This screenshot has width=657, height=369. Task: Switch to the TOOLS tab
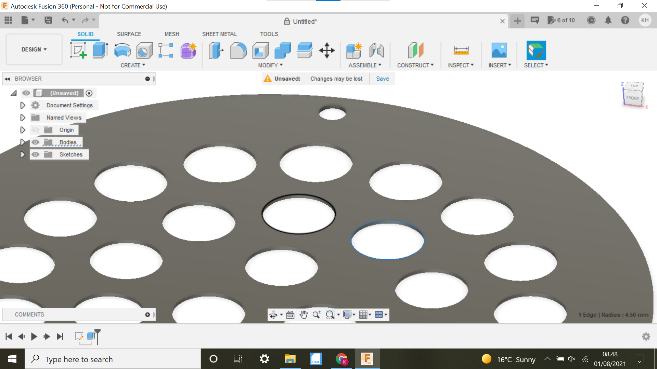tap(269, 34)
